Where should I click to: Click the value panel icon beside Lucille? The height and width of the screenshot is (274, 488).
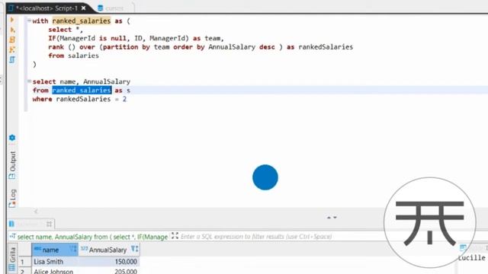pyautogui.click(x=463, y=247)
